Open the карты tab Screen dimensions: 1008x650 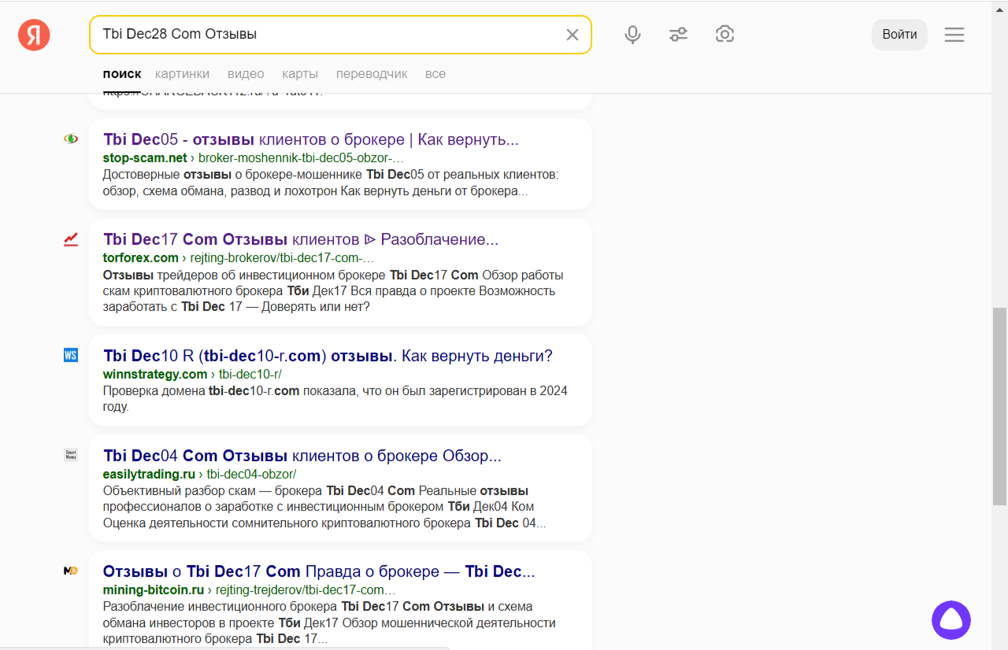point(300,74)
